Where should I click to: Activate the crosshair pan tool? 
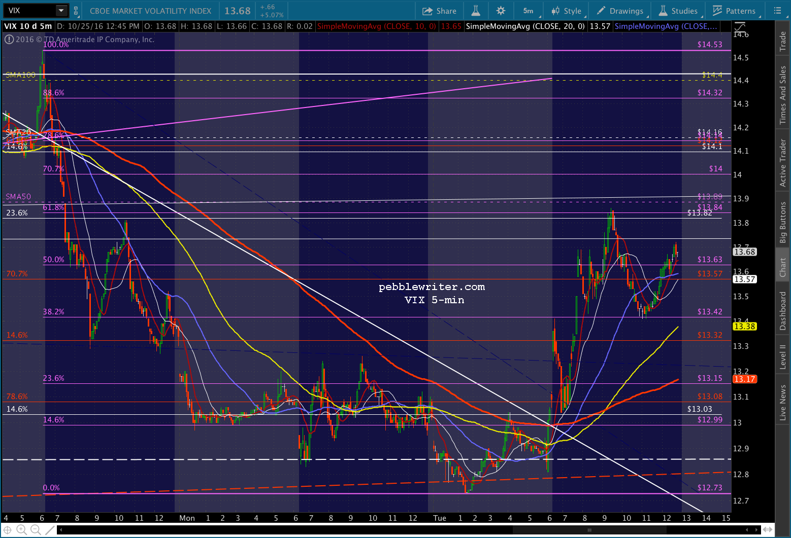[8, 530]
